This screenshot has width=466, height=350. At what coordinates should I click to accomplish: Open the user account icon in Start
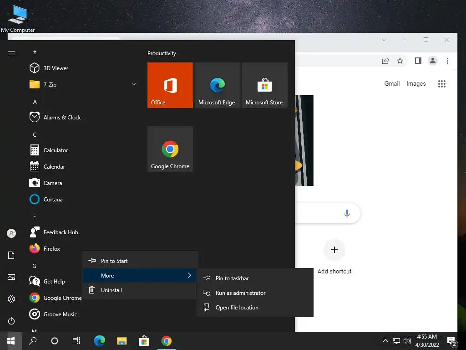click(x=11, y=233)
